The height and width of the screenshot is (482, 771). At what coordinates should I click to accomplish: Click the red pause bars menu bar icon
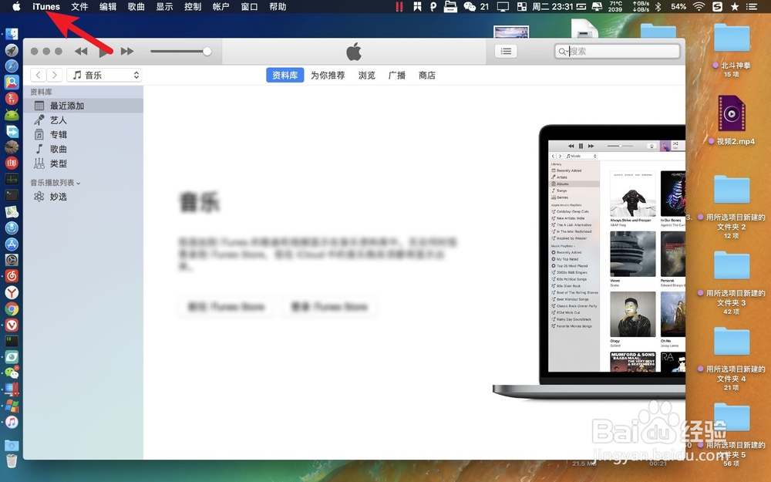click(x=399, y=6)
